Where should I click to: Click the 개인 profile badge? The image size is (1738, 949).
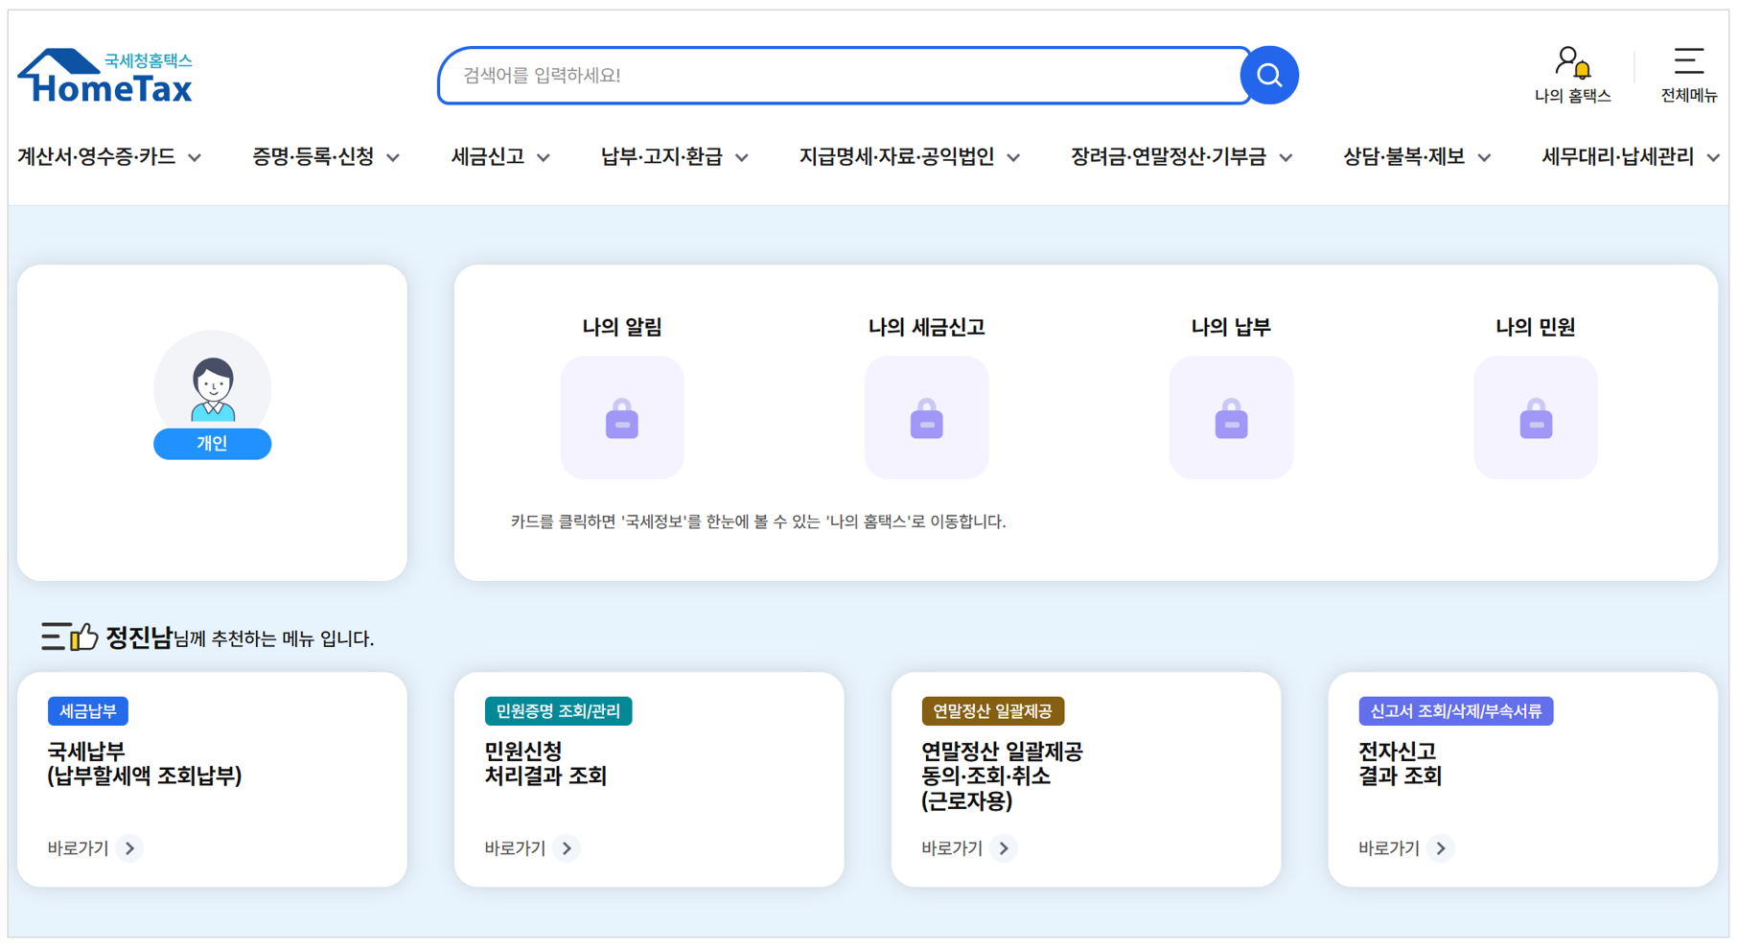pos(212,444)
